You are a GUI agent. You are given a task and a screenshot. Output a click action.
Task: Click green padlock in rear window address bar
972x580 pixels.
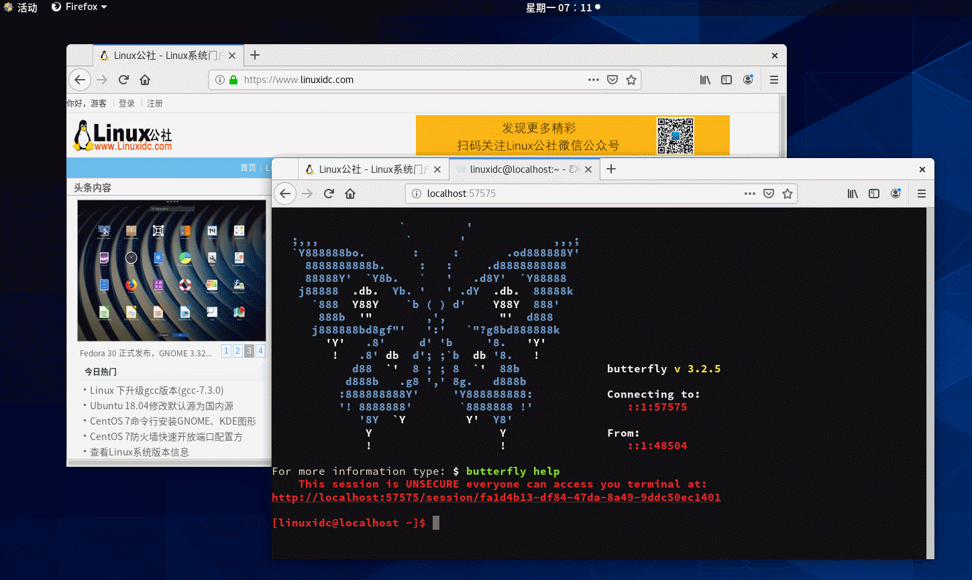[x=233, y=80]
